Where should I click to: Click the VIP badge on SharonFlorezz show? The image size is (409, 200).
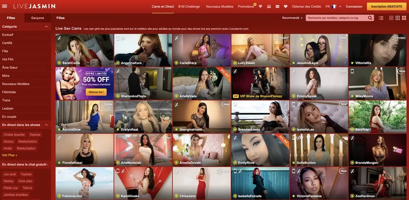tap(236, 96)
